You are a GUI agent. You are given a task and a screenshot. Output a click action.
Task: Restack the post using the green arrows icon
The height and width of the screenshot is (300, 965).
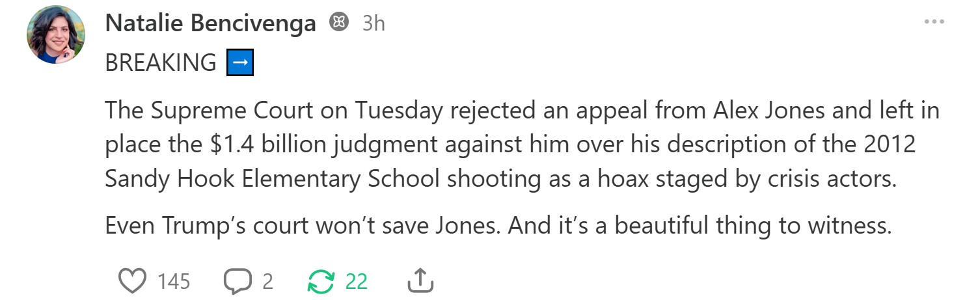(320, 281)
